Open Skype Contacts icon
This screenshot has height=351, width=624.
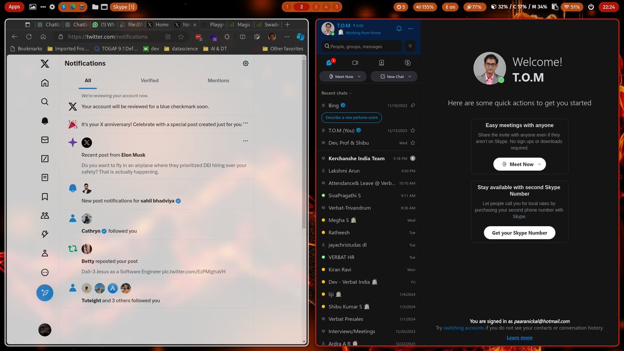click(382, 62)
